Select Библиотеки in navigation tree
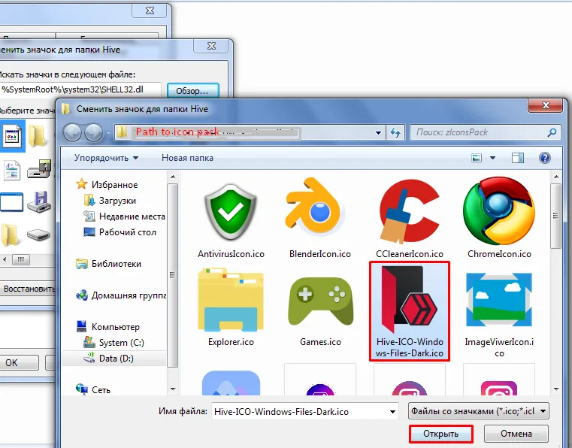 [x=108, y=264]
